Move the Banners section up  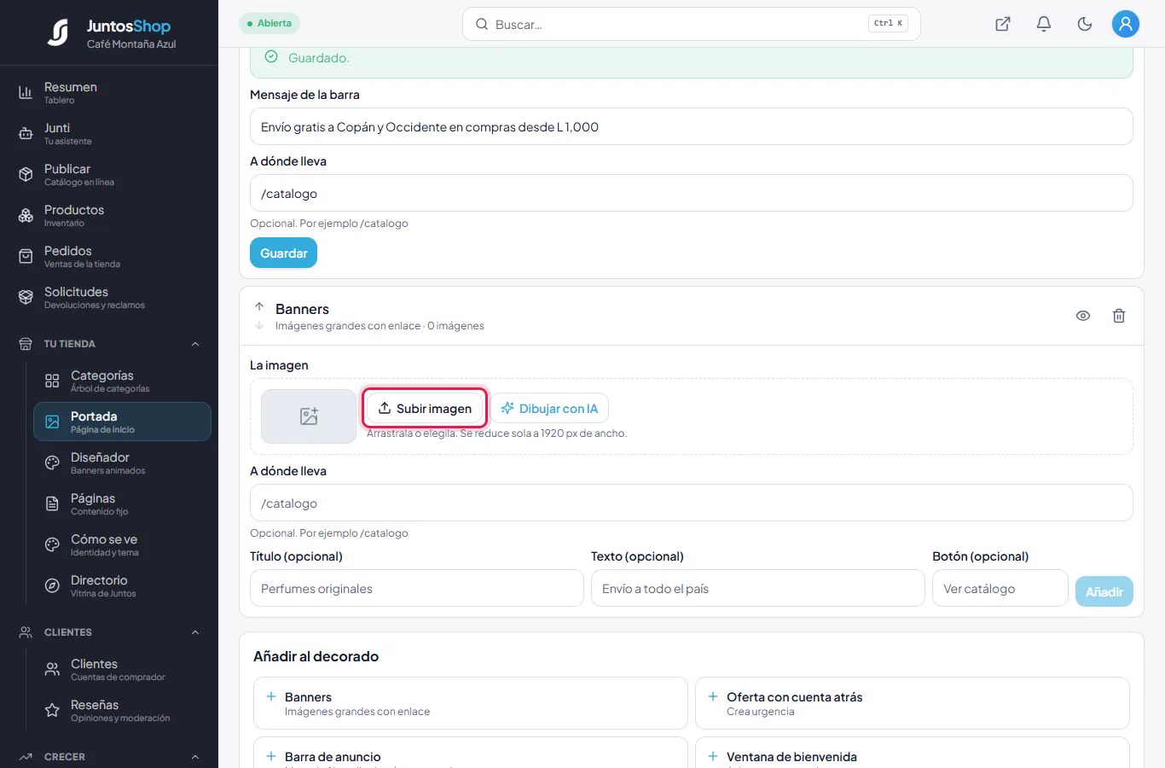pyautogui.click(x=259, y=306)
